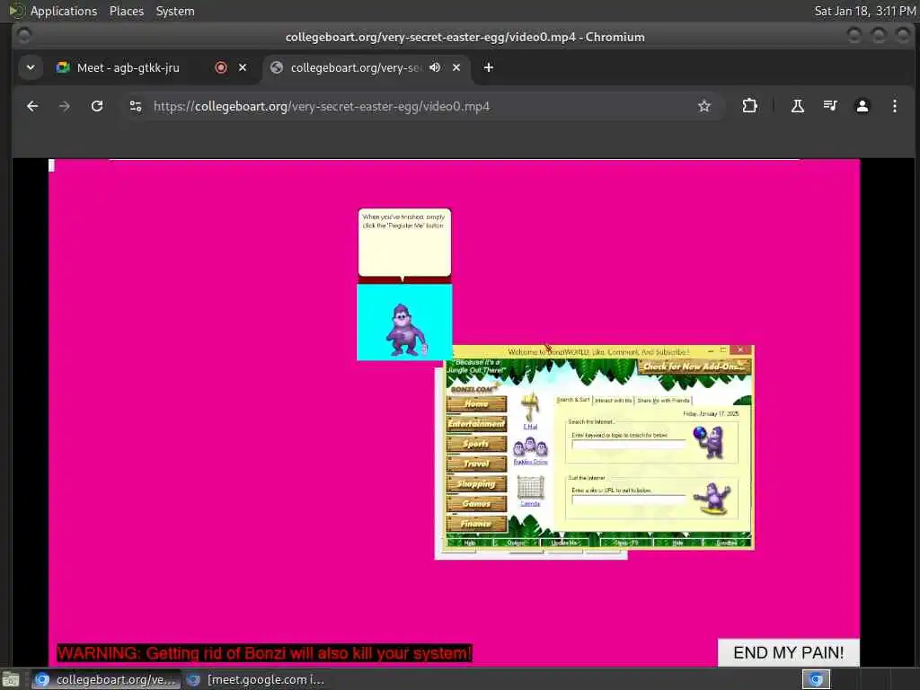Open the Places menu in top panel

[x=126, y=11]
